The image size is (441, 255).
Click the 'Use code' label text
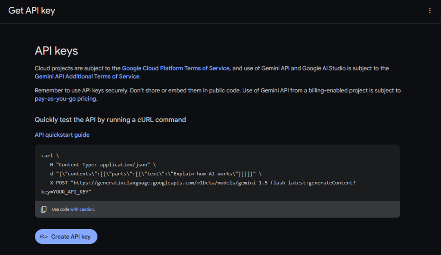coord(61,209)
